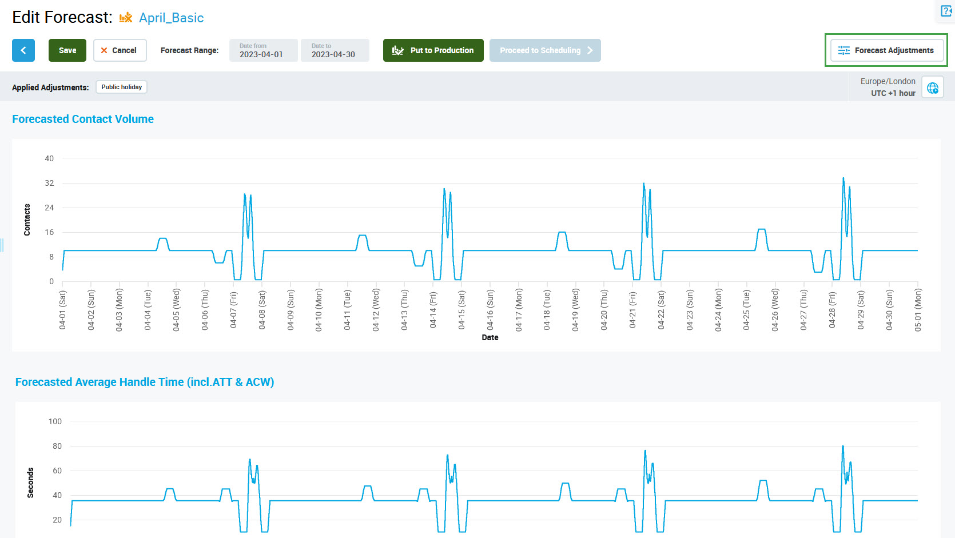Click the 04-01 (Sat) date label on contact volume chart
Screen dimensions: 955x538
(63, 309)
